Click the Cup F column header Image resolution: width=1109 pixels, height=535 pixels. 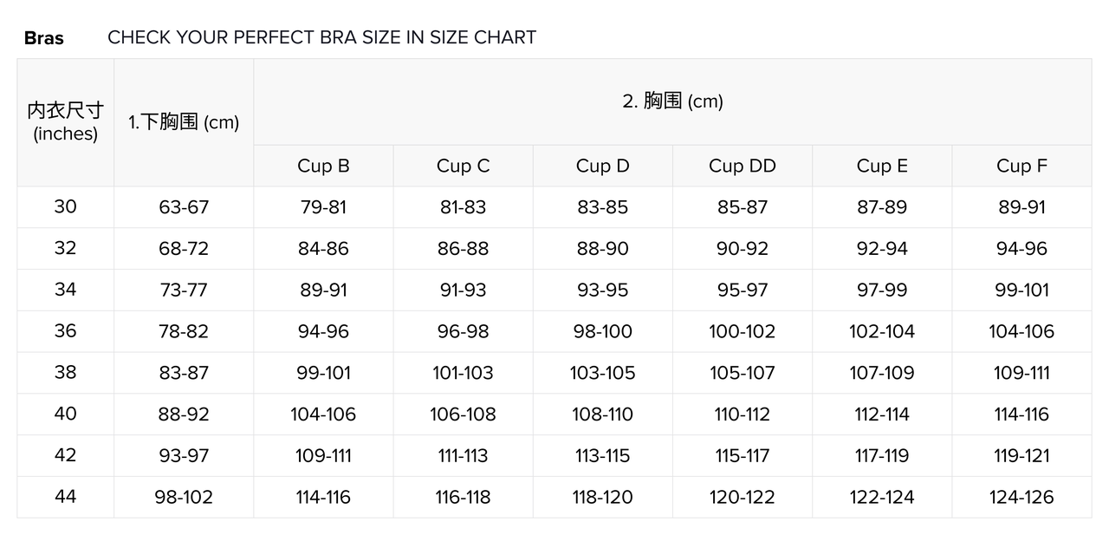click(x=1021, y=166)
